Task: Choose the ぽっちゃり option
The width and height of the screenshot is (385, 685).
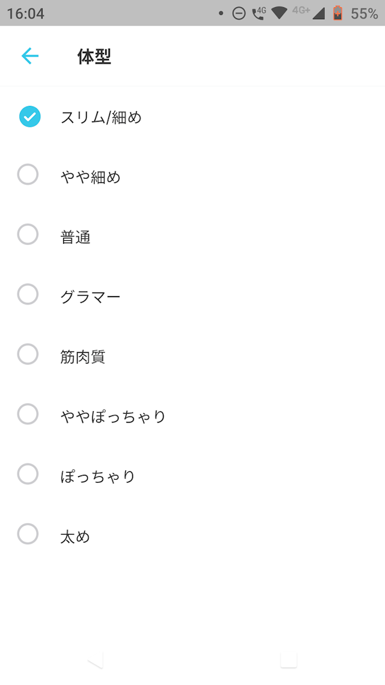Action: tap(28, 474)
